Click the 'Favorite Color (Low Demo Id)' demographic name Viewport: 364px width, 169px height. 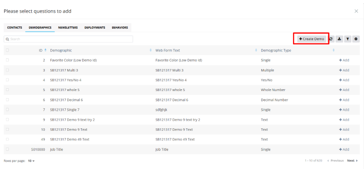(73, 60)
